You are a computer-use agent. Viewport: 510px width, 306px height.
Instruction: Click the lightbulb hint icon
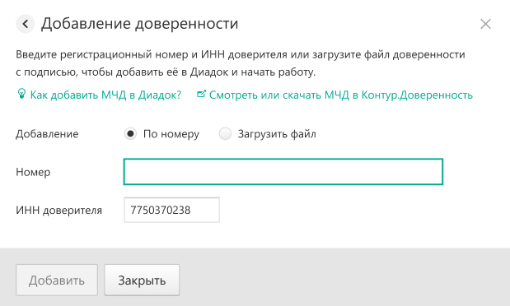click(x=21, y=94)
